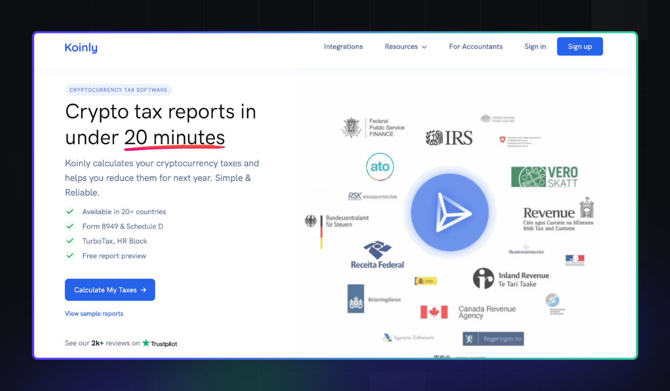Click the central Koinly arrow icon
The height and width of the screenshot is (391, 670).
tap(449, 212)
